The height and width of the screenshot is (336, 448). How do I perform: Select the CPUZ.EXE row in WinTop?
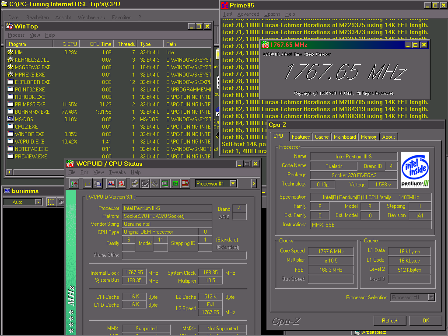pyautogui.click(x=108, y=126)
